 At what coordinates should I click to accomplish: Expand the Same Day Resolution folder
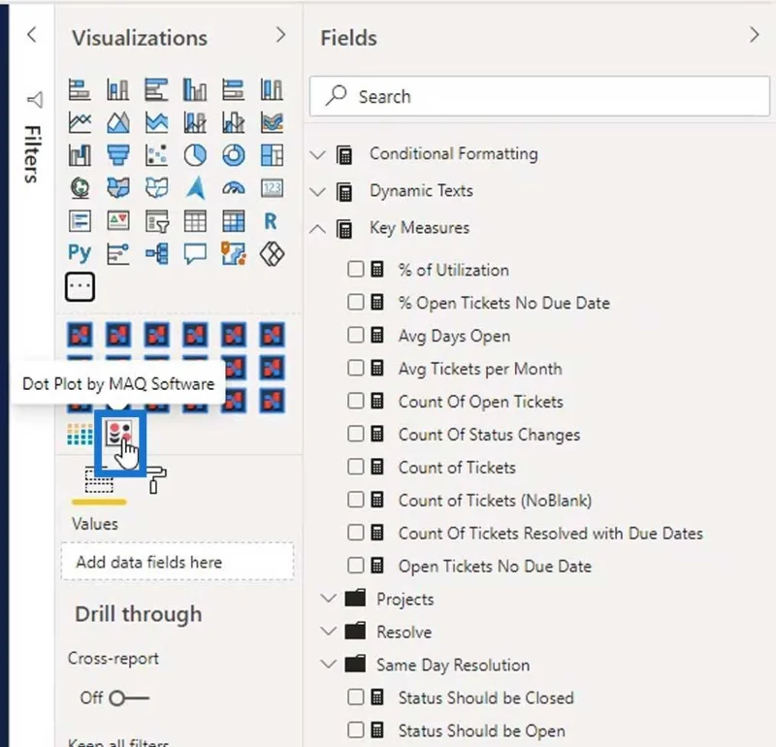[328, 665]
